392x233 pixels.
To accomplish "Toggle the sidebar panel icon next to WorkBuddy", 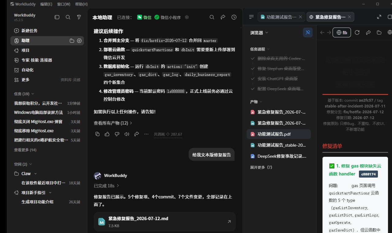I will tap(57, 17).
